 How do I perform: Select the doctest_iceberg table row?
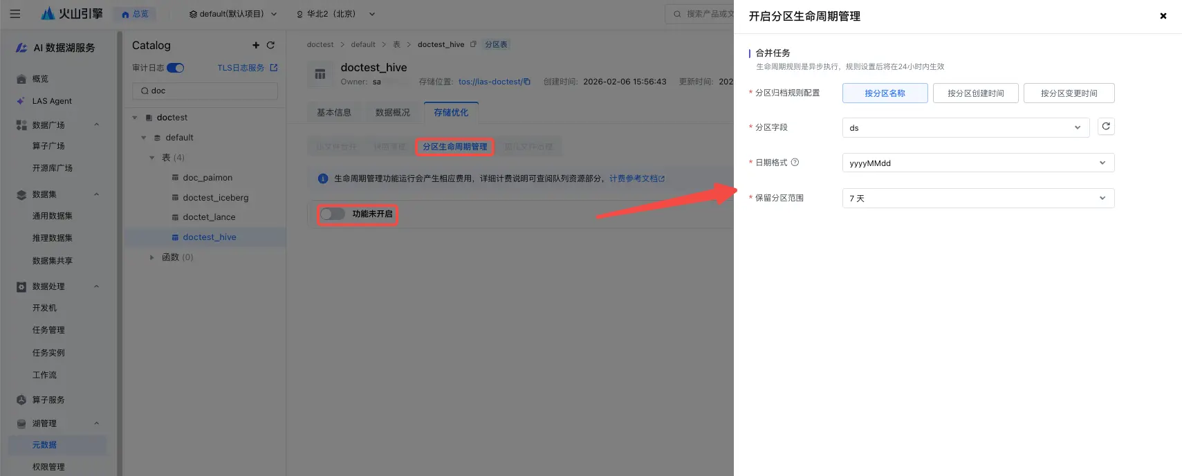coord(205,198)
